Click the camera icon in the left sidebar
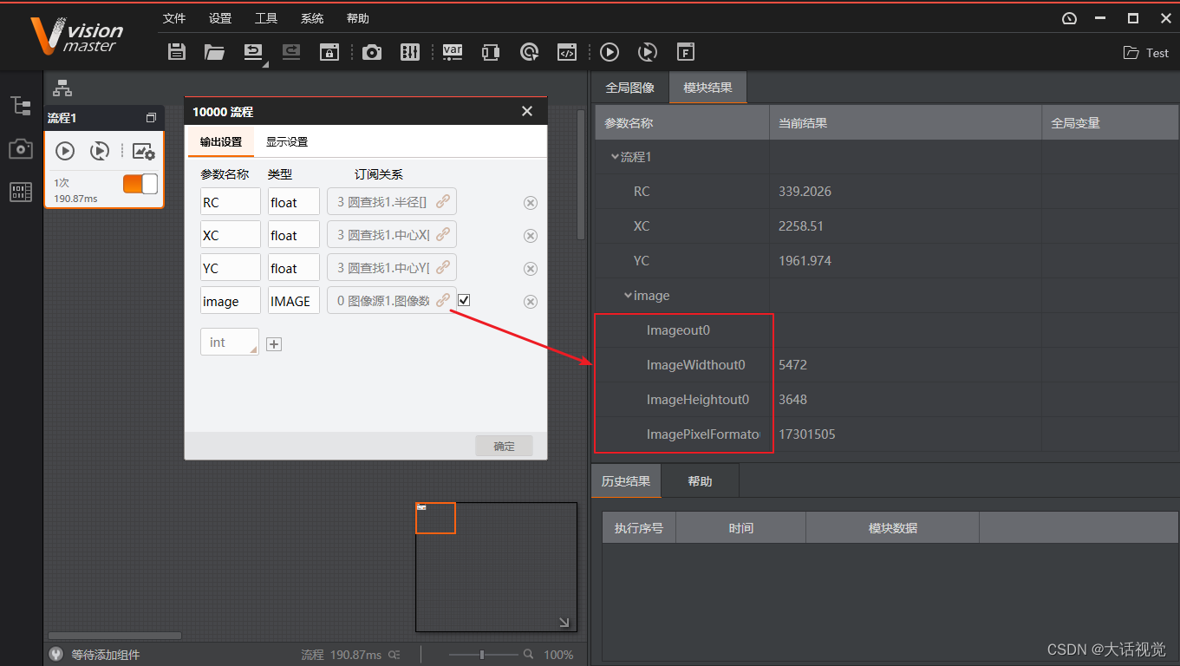The height and width of the screenshot is (666, 1180). click(21, 147)
